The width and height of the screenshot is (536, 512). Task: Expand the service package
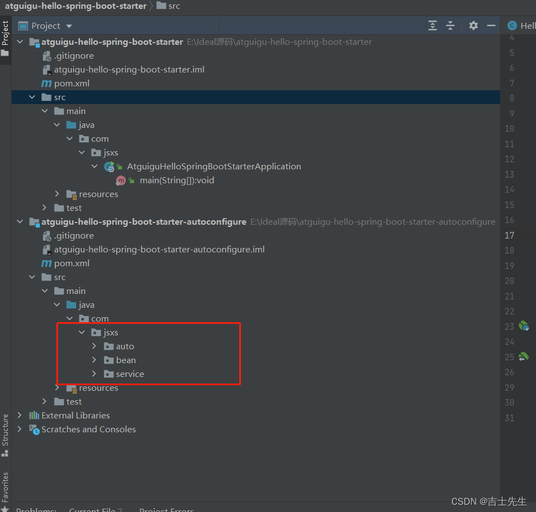click(94, 374)
